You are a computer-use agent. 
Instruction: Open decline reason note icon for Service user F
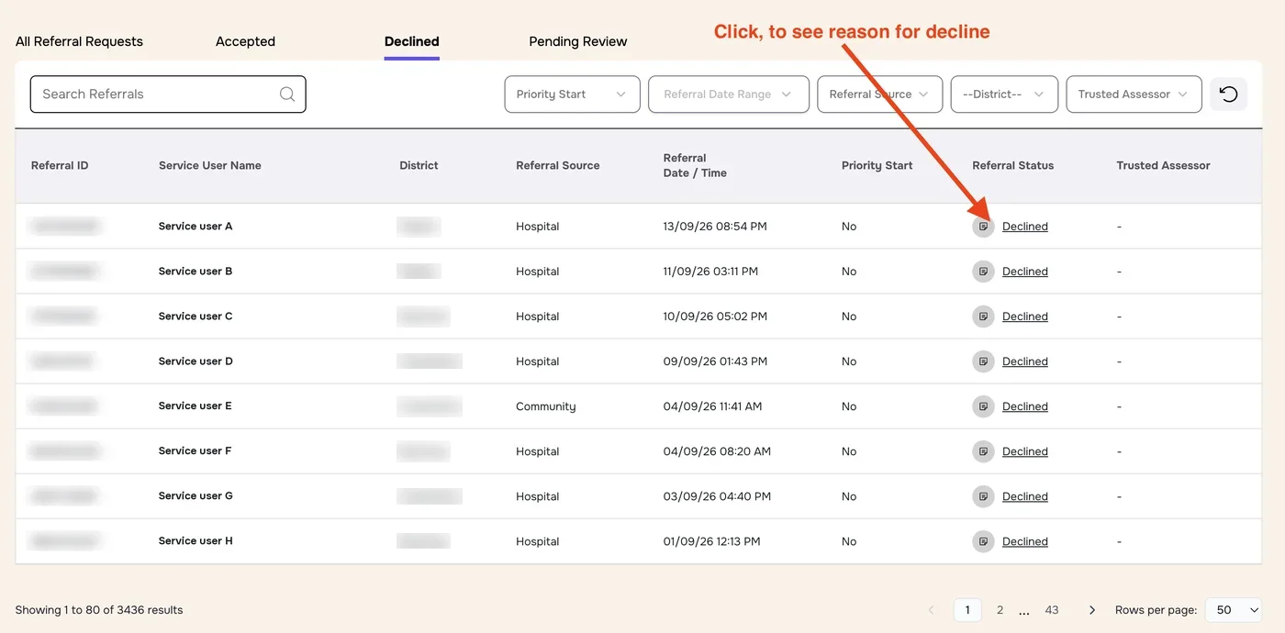point(983,450)
